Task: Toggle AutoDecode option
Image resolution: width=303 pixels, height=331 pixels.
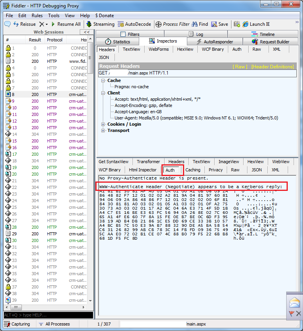Action: (x=134, y=24)
